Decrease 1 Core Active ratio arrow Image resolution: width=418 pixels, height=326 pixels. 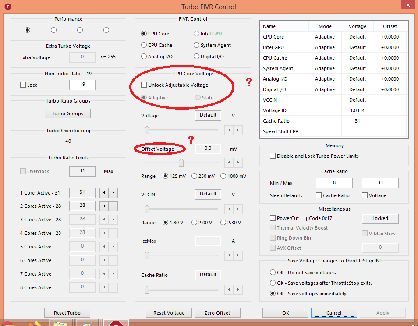[104, 193]
